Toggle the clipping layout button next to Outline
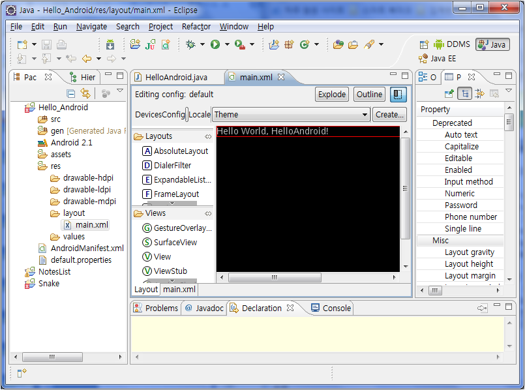 click(x=398, y=95)
